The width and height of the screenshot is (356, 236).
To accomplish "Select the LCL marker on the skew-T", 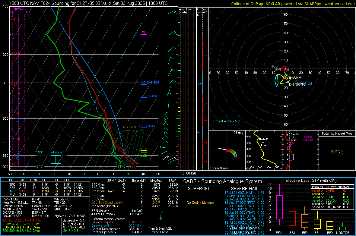I will tap(144, 156).
